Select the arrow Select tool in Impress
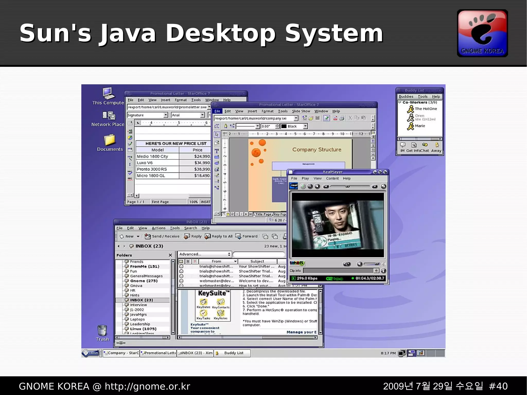The height and width of the screenshot is (395, 527). click(217, 134)
